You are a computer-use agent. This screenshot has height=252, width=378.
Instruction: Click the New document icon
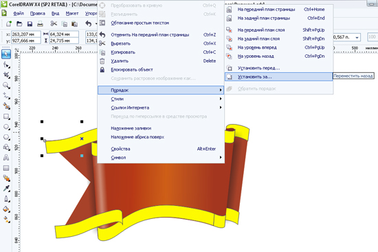(9, 23)
